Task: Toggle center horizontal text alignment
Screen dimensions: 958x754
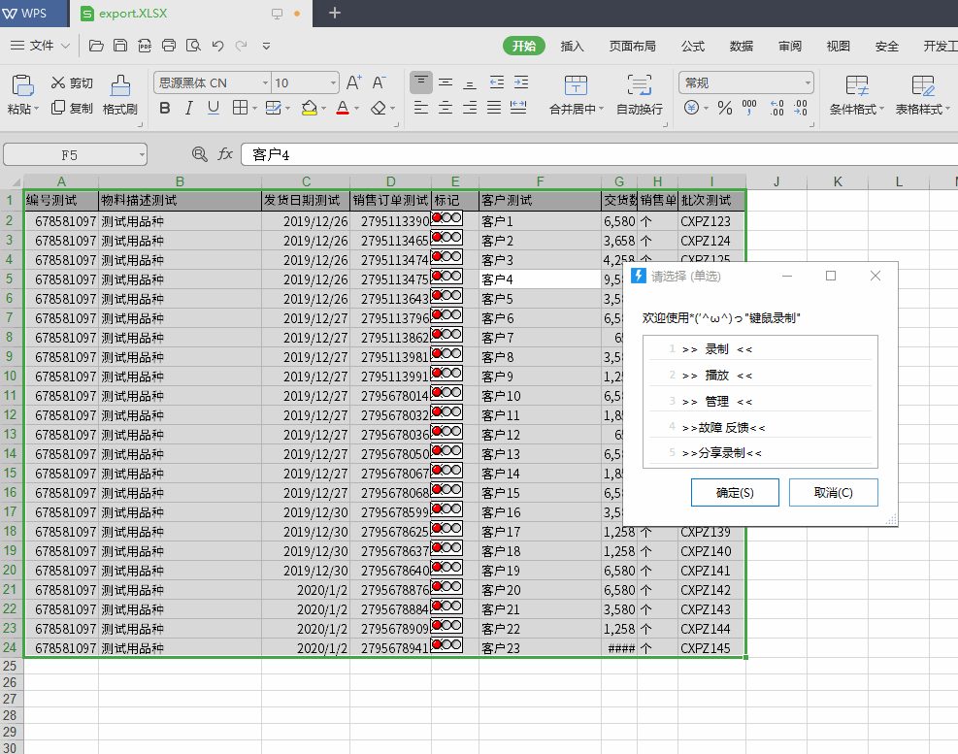Action: (x=446, y=108)
